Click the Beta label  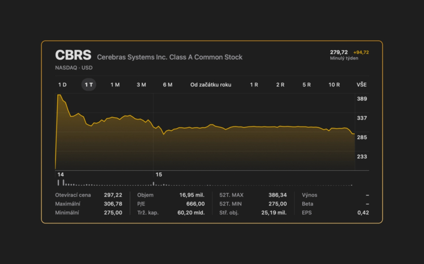coord(307,204)
